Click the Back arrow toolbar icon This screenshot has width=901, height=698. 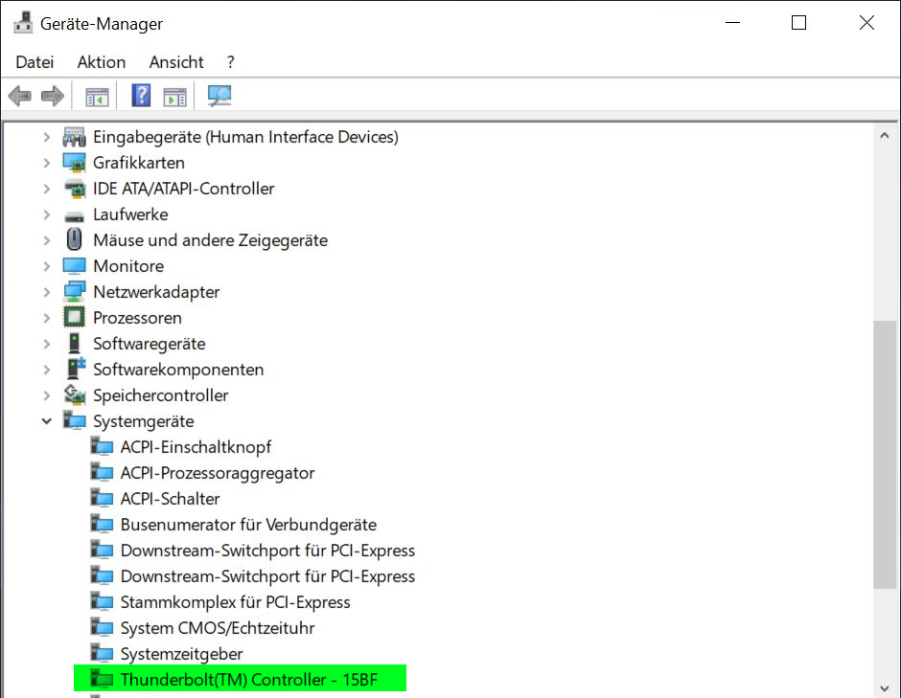click(x=20, y=96)
